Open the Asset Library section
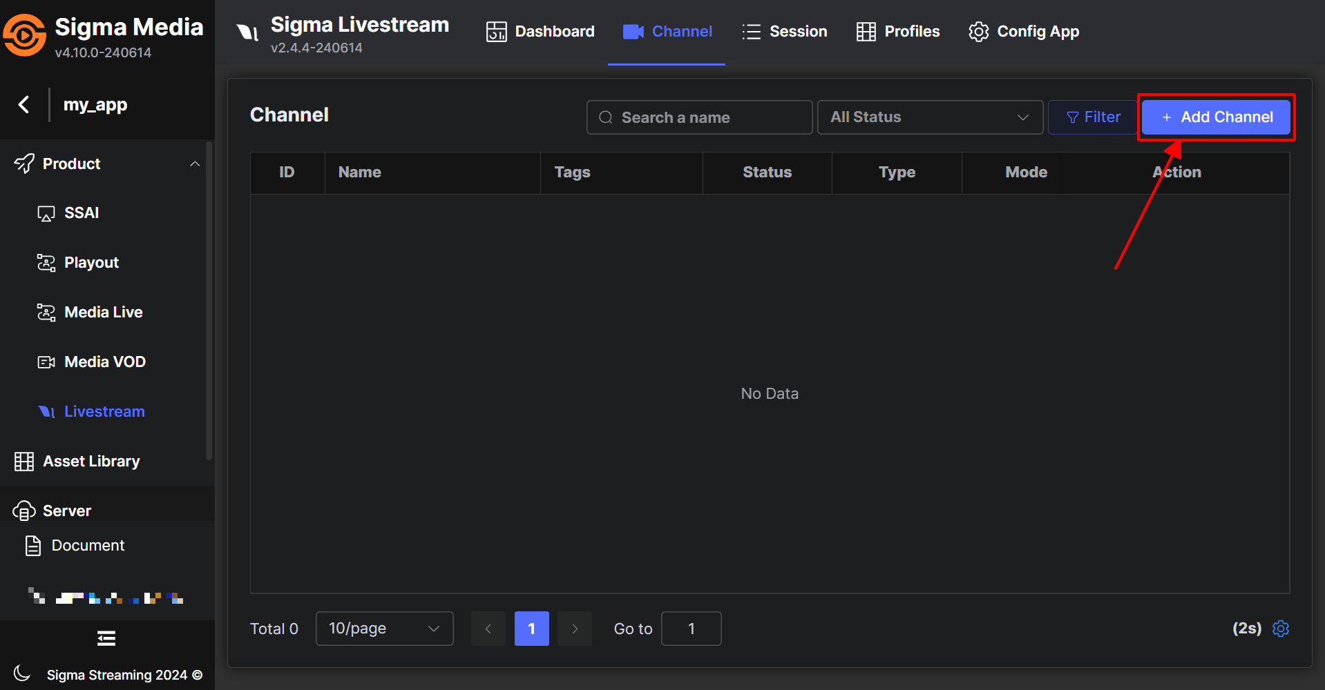The height and width of the screenshot is (690, 1325). coord(90,462)
